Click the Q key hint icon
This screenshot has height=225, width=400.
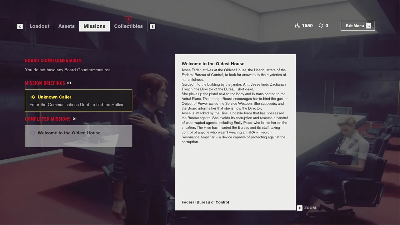point(20,27)
